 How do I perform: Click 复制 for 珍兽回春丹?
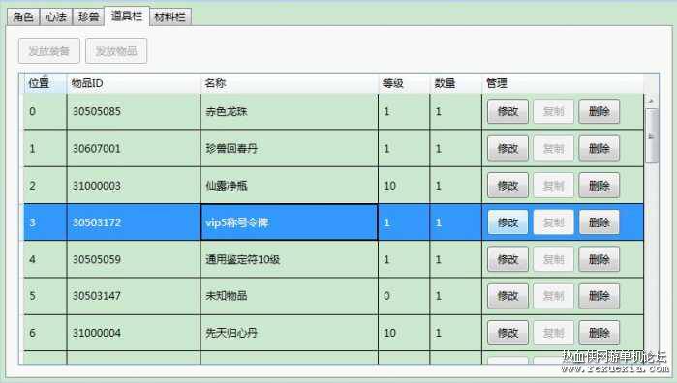pos(554,148)
